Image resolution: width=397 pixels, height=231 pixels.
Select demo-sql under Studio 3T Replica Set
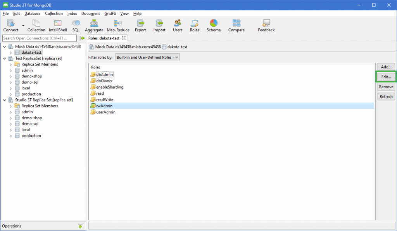coord(30,123)
